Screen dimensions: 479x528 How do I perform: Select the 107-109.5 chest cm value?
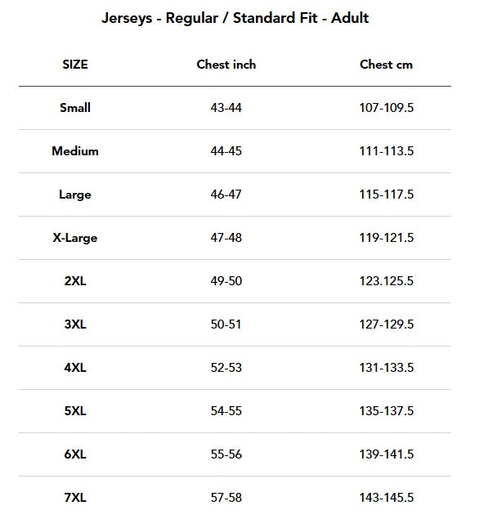386,108
